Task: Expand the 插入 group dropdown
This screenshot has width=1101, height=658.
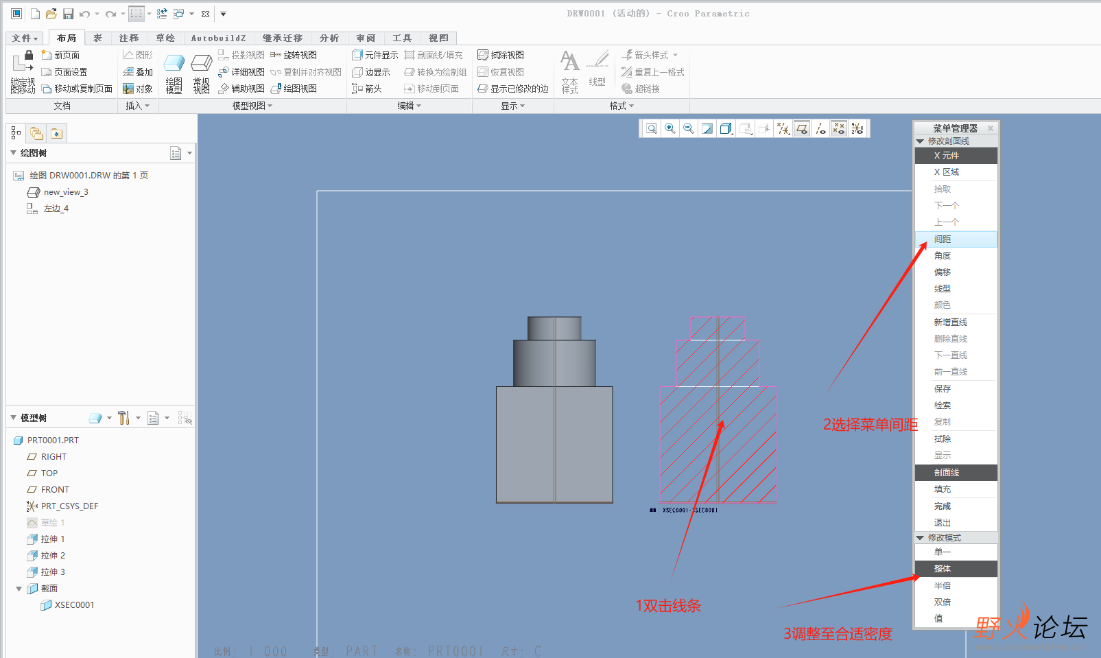Action: coord(138,106)
